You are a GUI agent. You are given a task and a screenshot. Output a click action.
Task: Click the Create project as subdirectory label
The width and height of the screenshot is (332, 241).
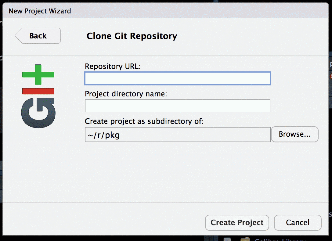point(144,121)
